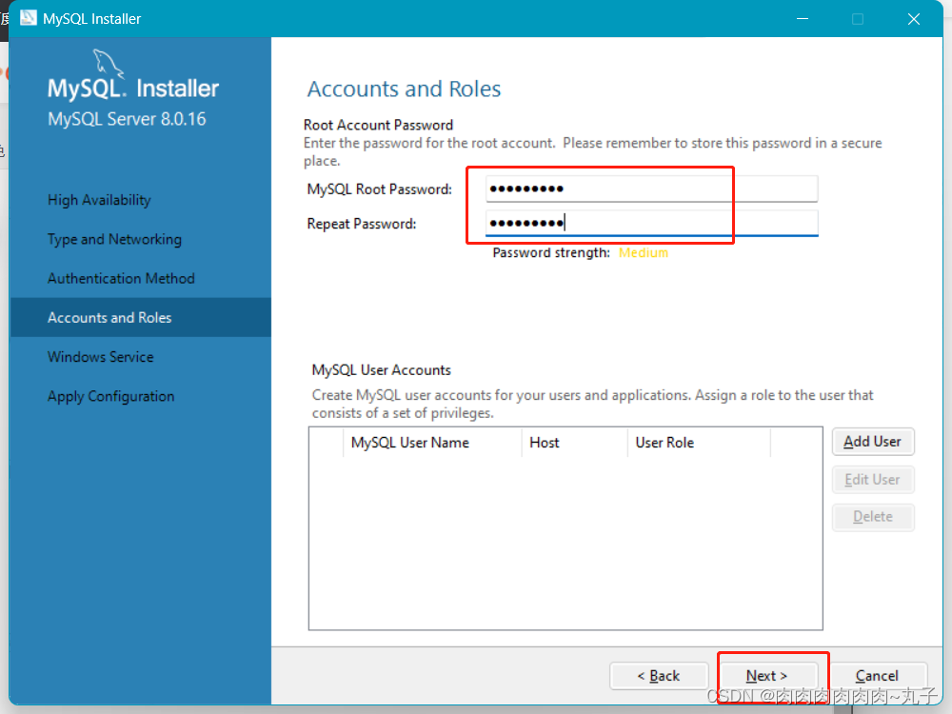952x714 pixels.
Task: Select the Accounts and Roles step
Action: click(x=109, y=317)
